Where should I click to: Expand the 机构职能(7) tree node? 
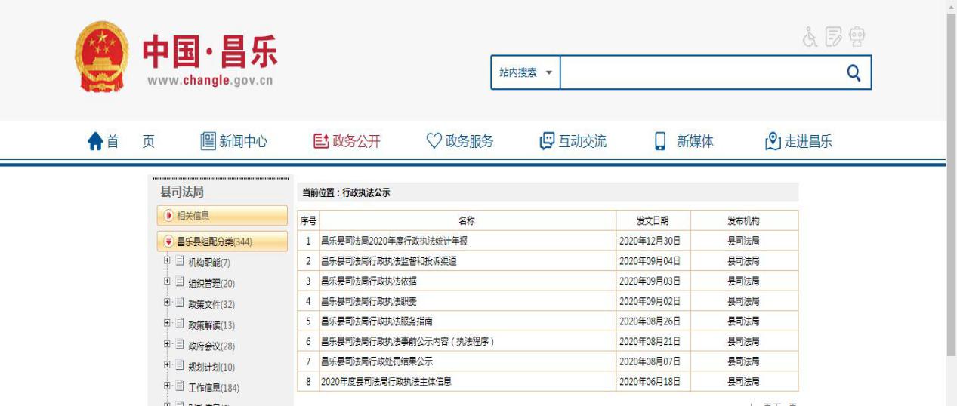point(168,261)
